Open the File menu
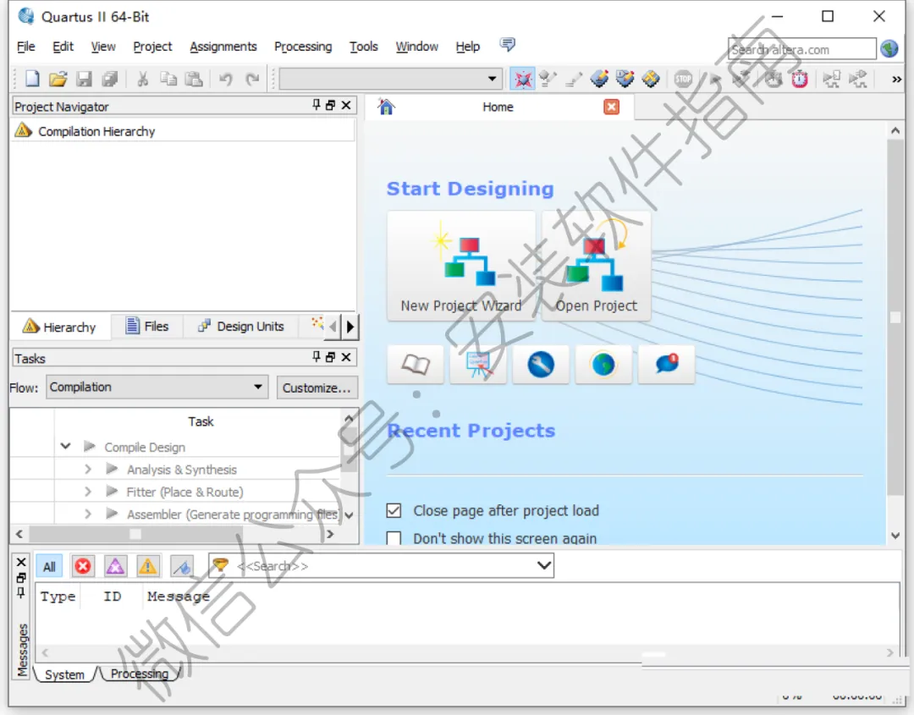Screen dimensions: 914x715 click(x=25, y=47)
